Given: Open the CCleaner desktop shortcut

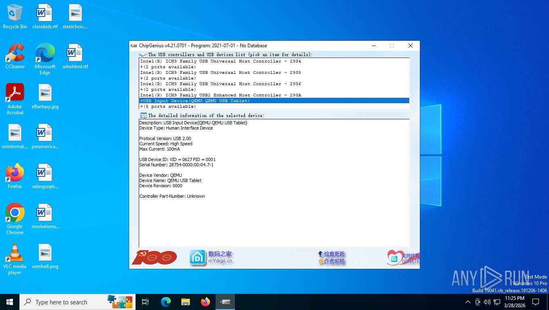Looking at the screenshot, I should point(15,57).
